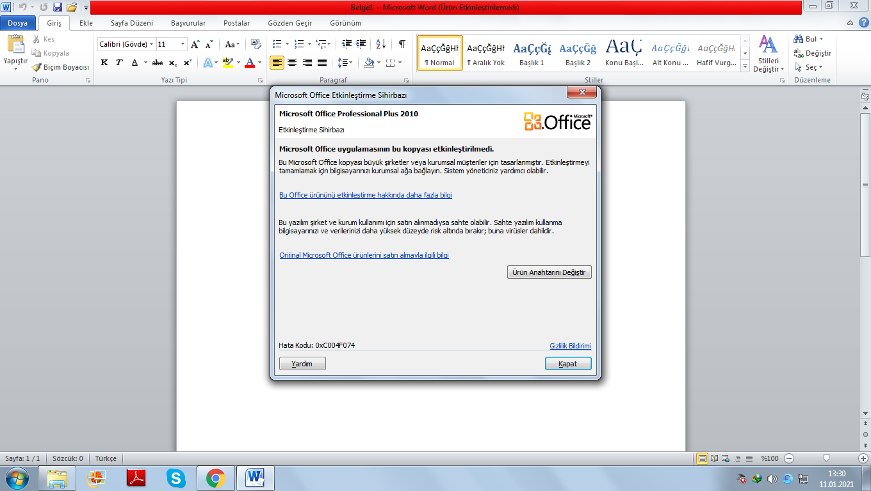Open the Bul find dropdown
This screenshot has width=871, height=491.
pos(809,39)
